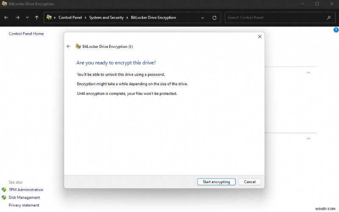Viewport: 339px width, 212px height.
Task: Open the Privacy statement link
Action: (x=24, y=205)
